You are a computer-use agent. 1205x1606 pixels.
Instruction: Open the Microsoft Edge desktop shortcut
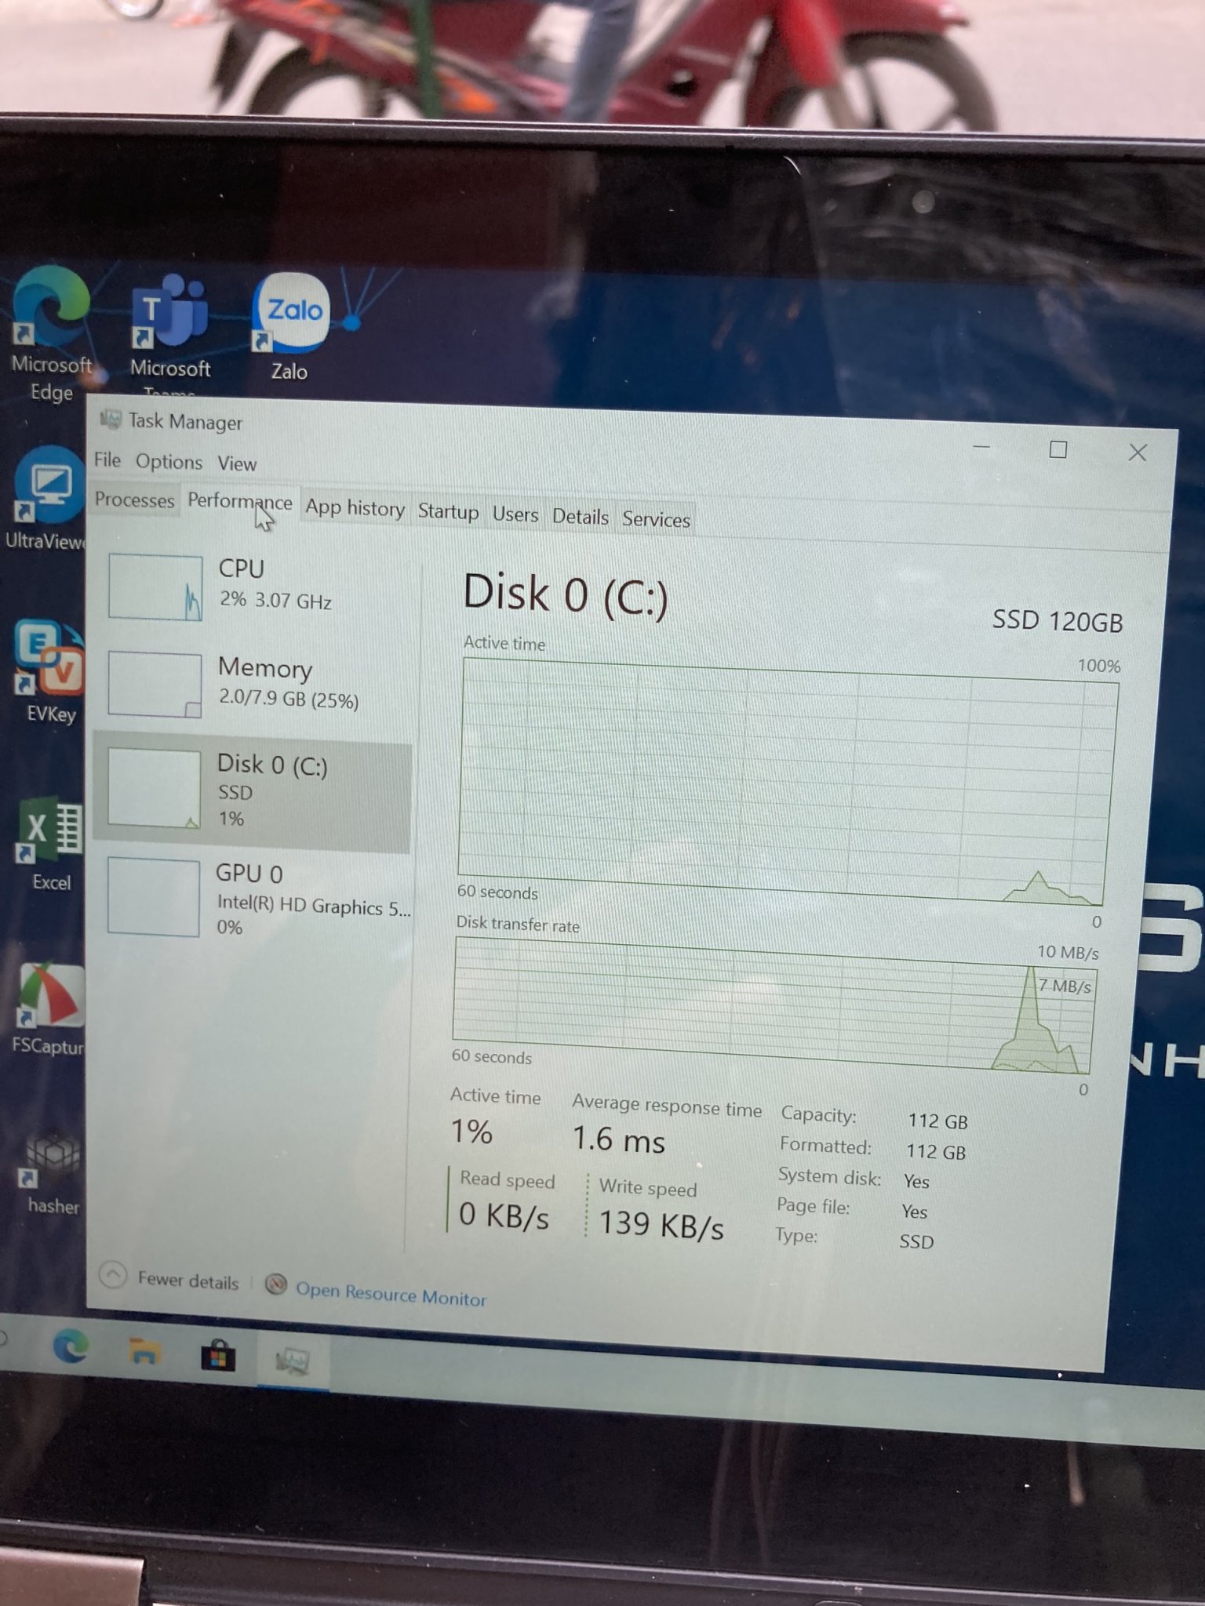coord(51,310)
